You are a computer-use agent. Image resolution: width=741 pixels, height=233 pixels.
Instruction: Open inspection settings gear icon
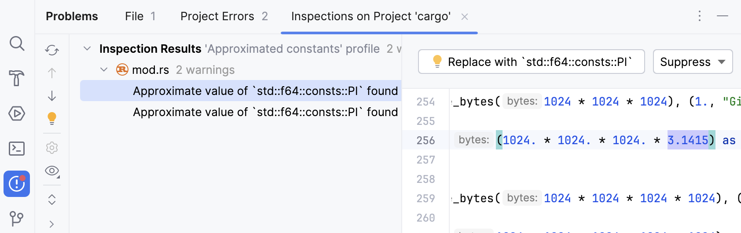click(x=52, y=148)
